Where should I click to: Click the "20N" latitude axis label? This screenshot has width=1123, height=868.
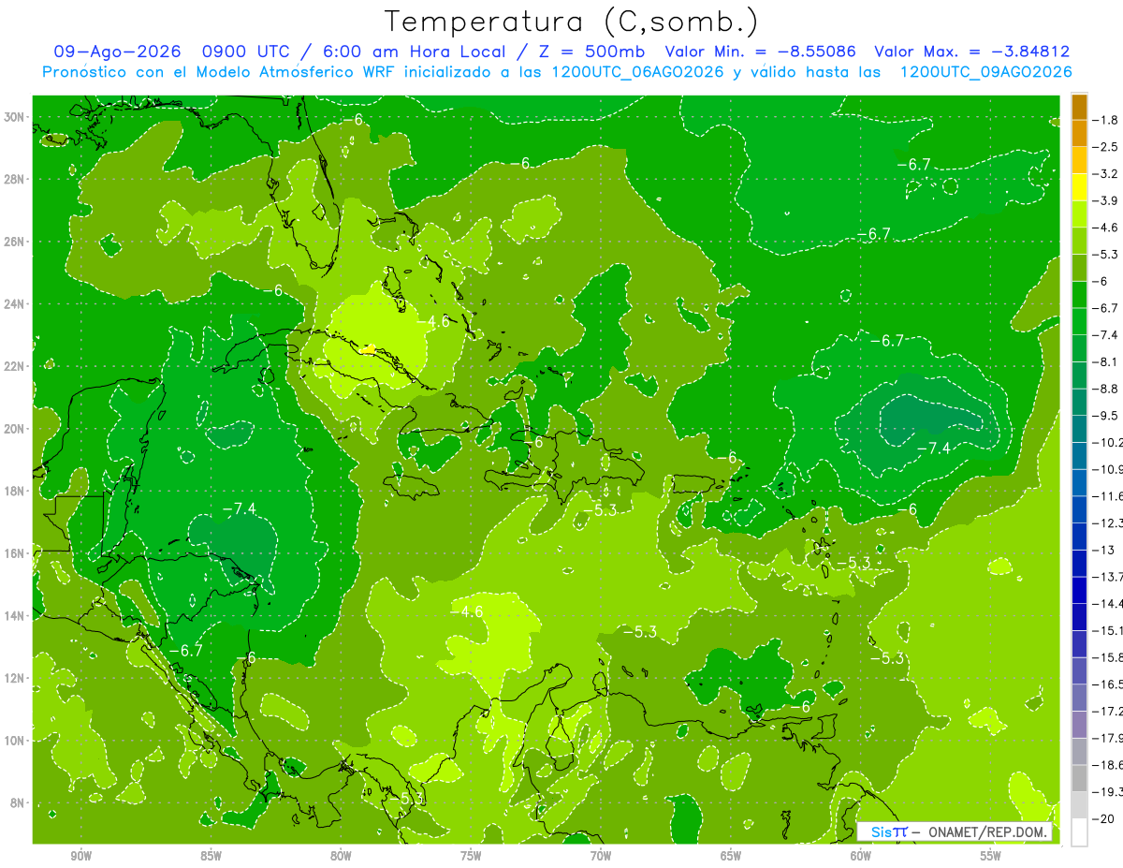coord(15,429)
